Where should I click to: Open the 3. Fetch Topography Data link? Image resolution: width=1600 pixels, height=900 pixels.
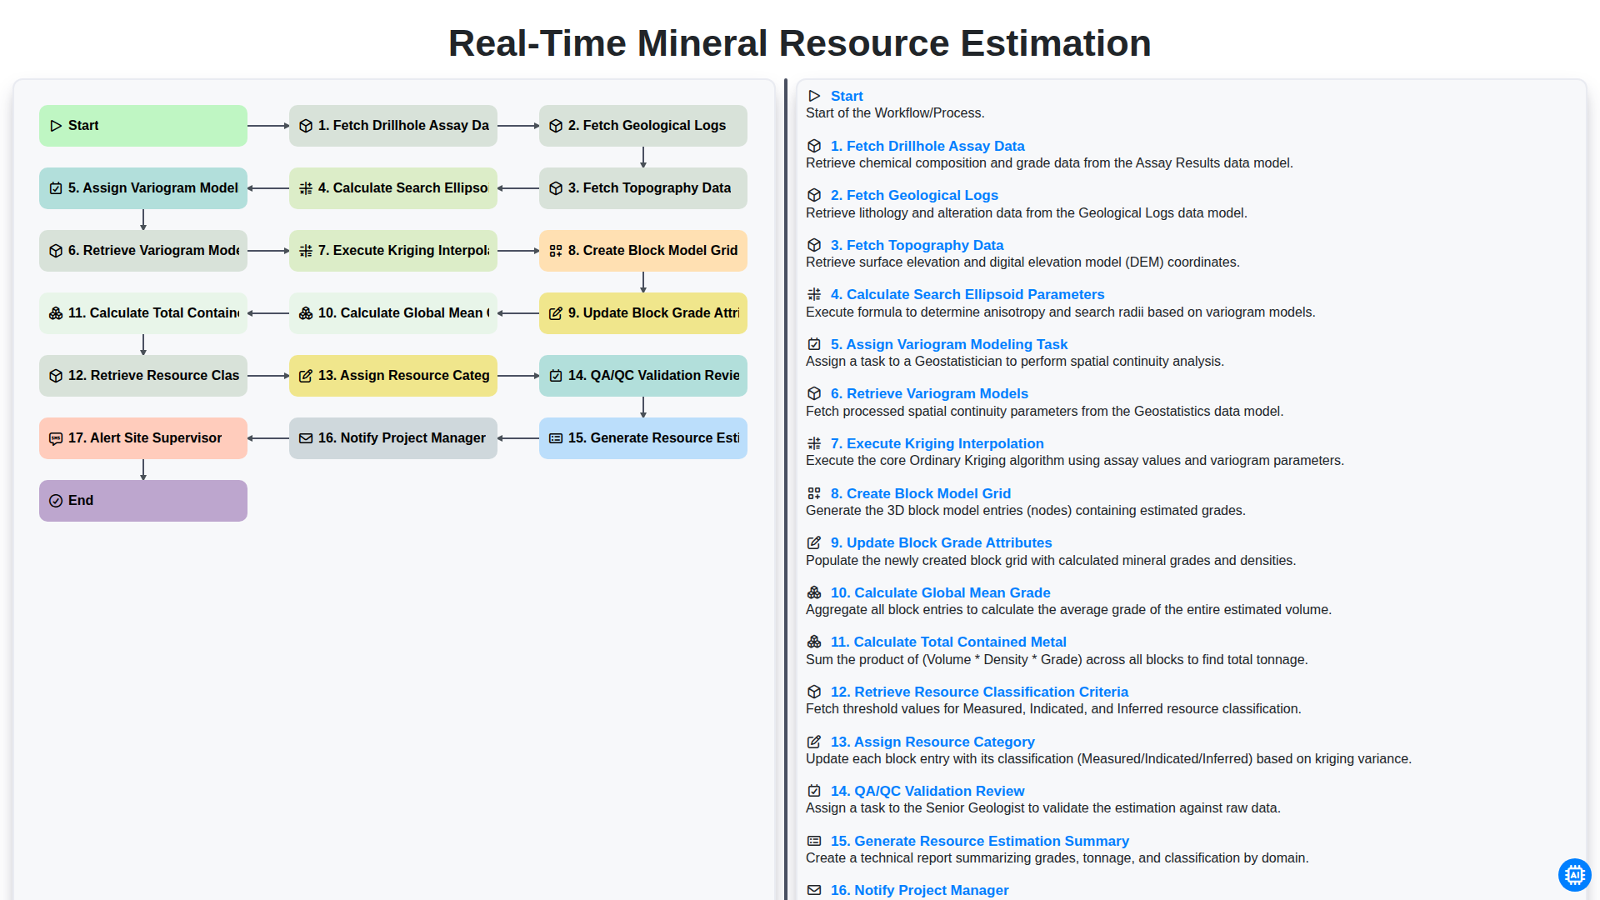tap(917, 245)
